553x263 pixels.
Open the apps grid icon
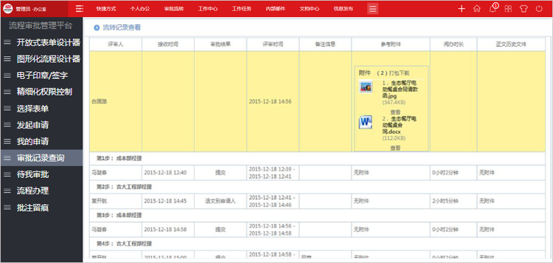pos(508,9)
